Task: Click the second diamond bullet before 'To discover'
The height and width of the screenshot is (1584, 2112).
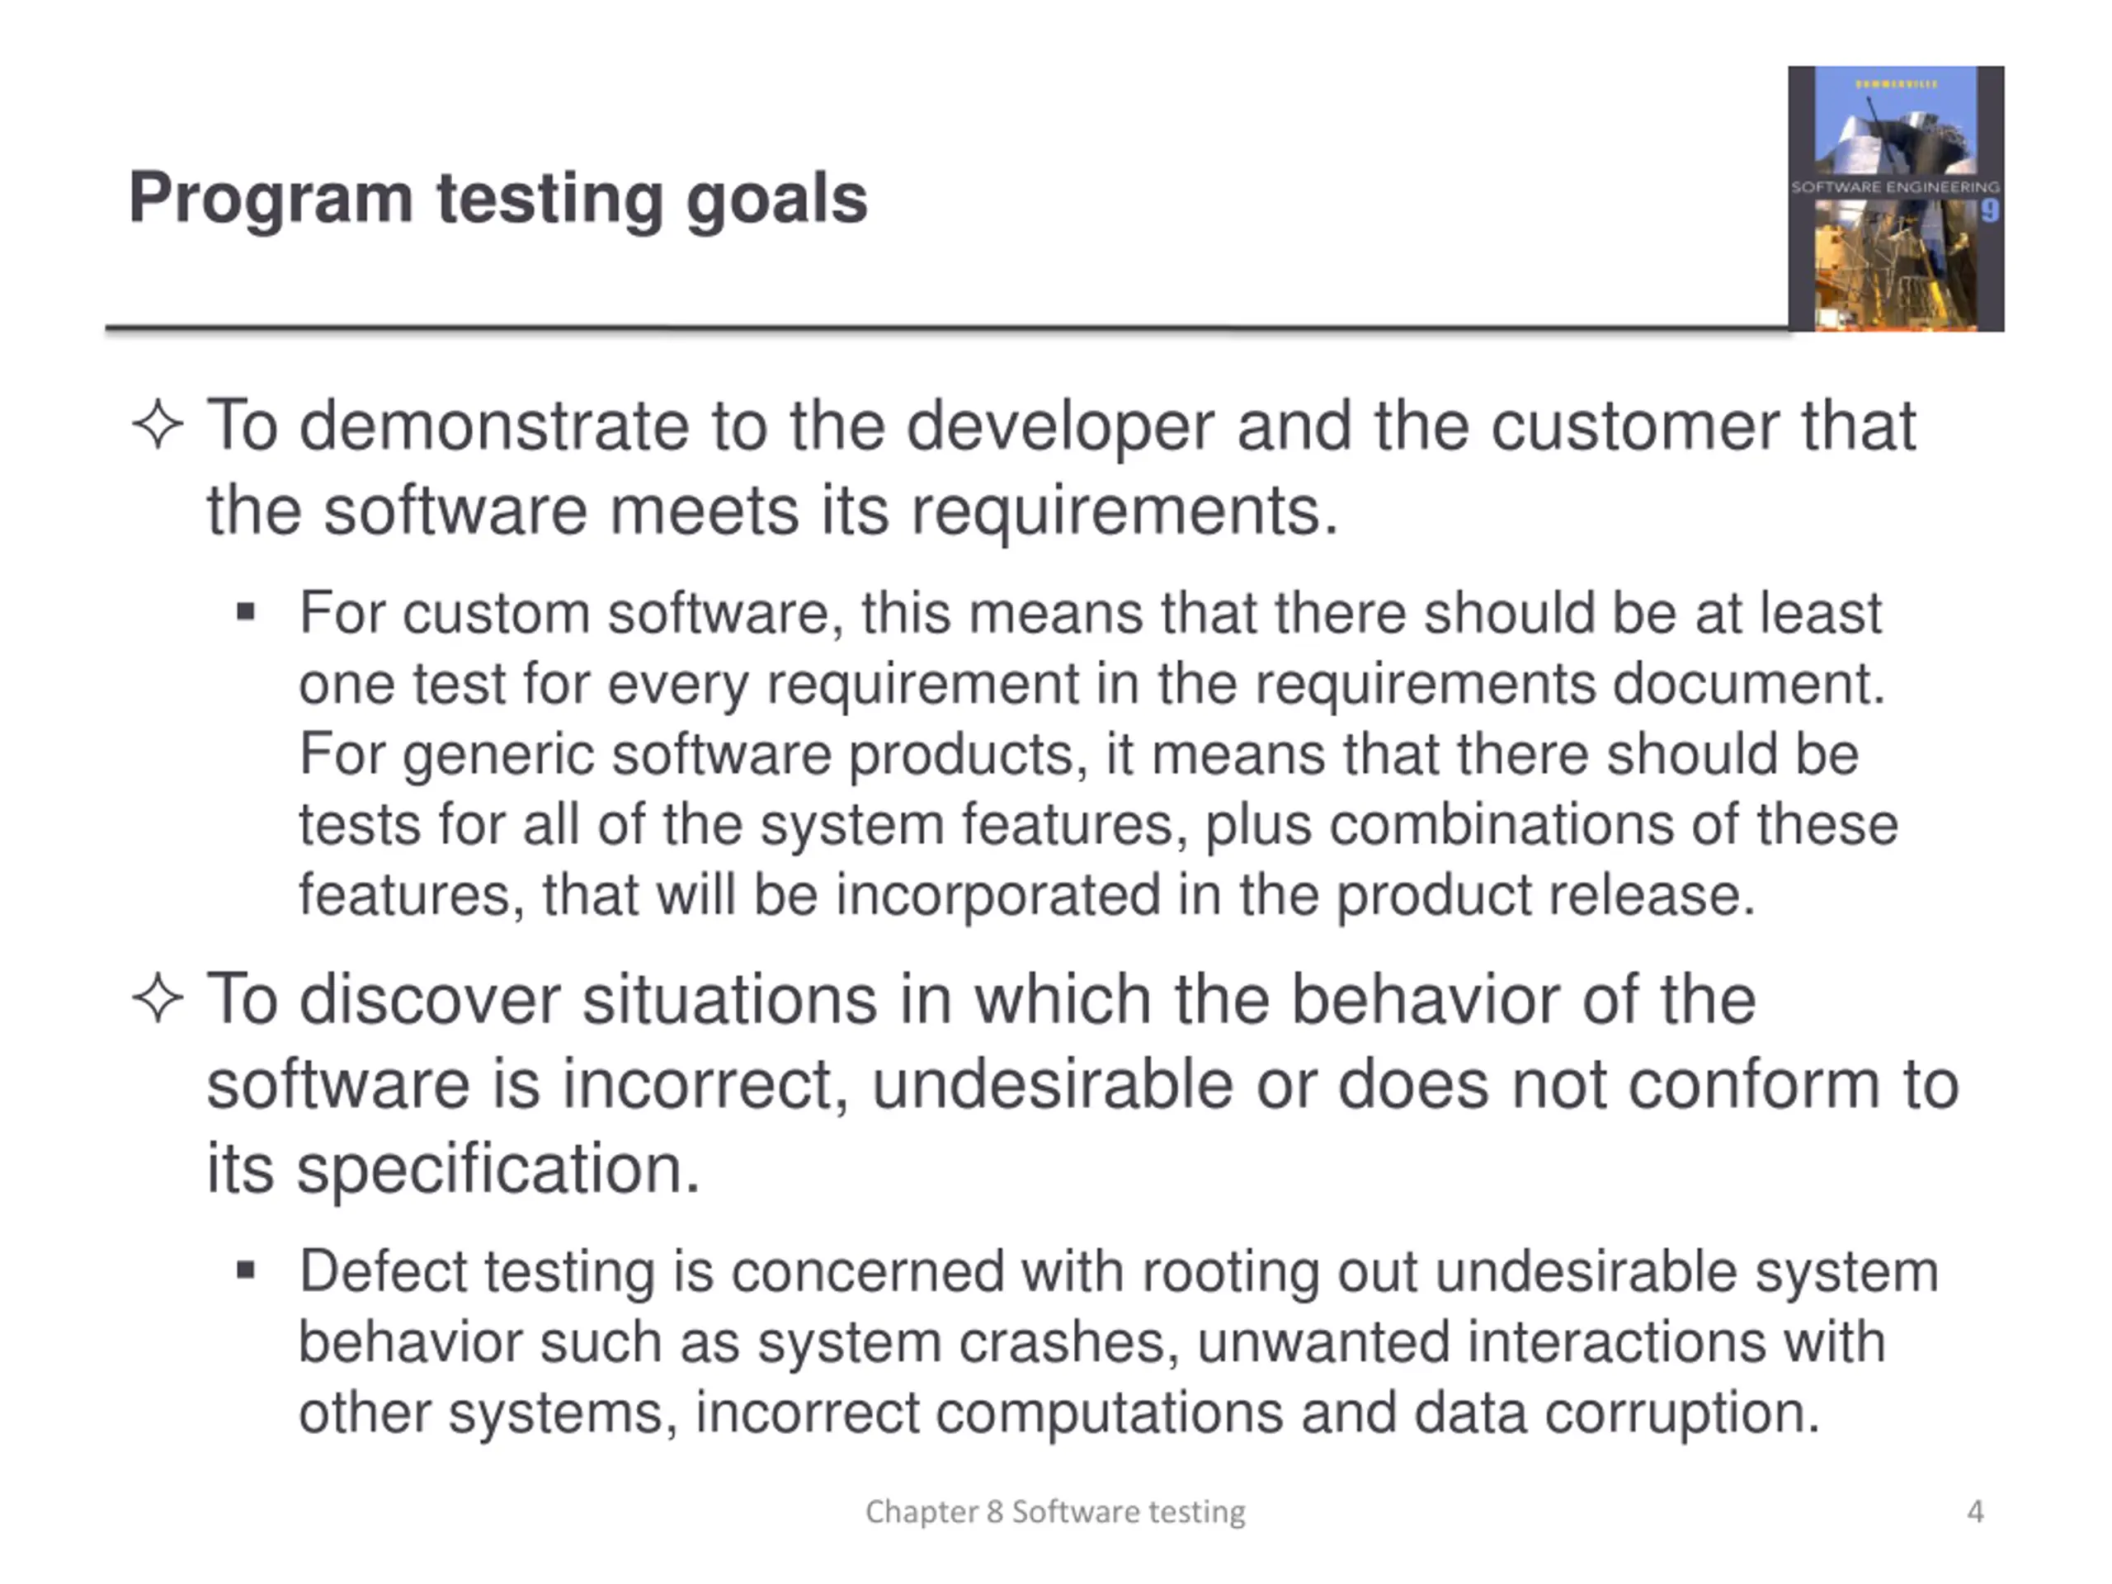Action: coord(158,999)
